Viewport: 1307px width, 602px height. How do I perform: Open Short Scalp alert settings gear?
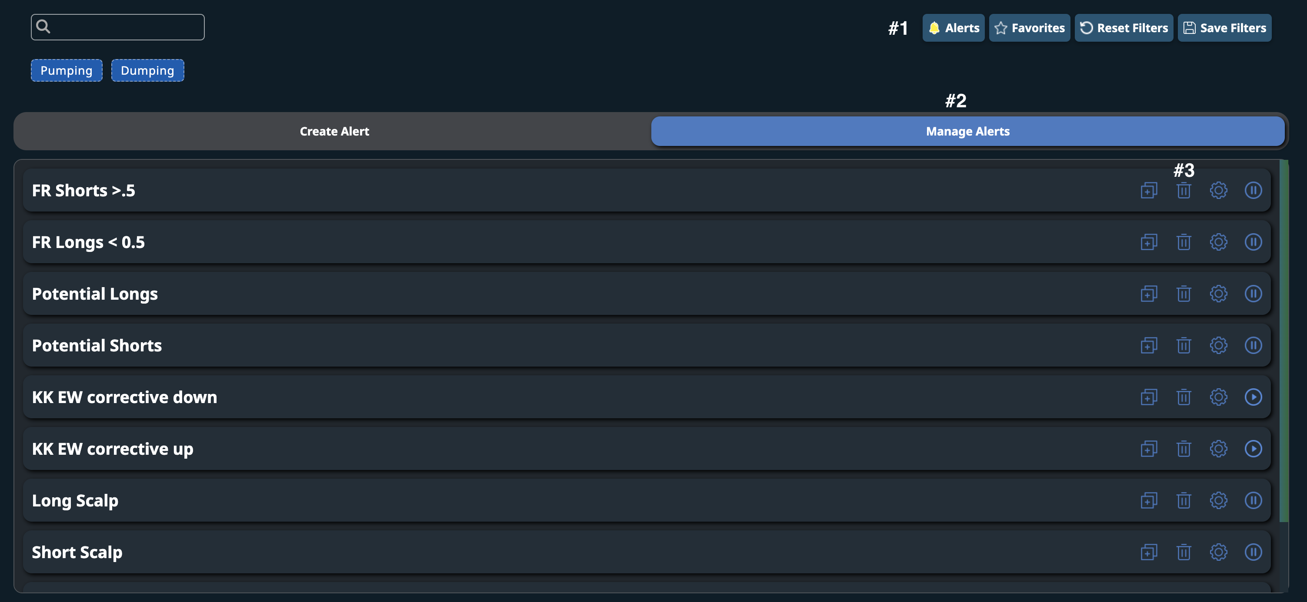click(1218, 552)
